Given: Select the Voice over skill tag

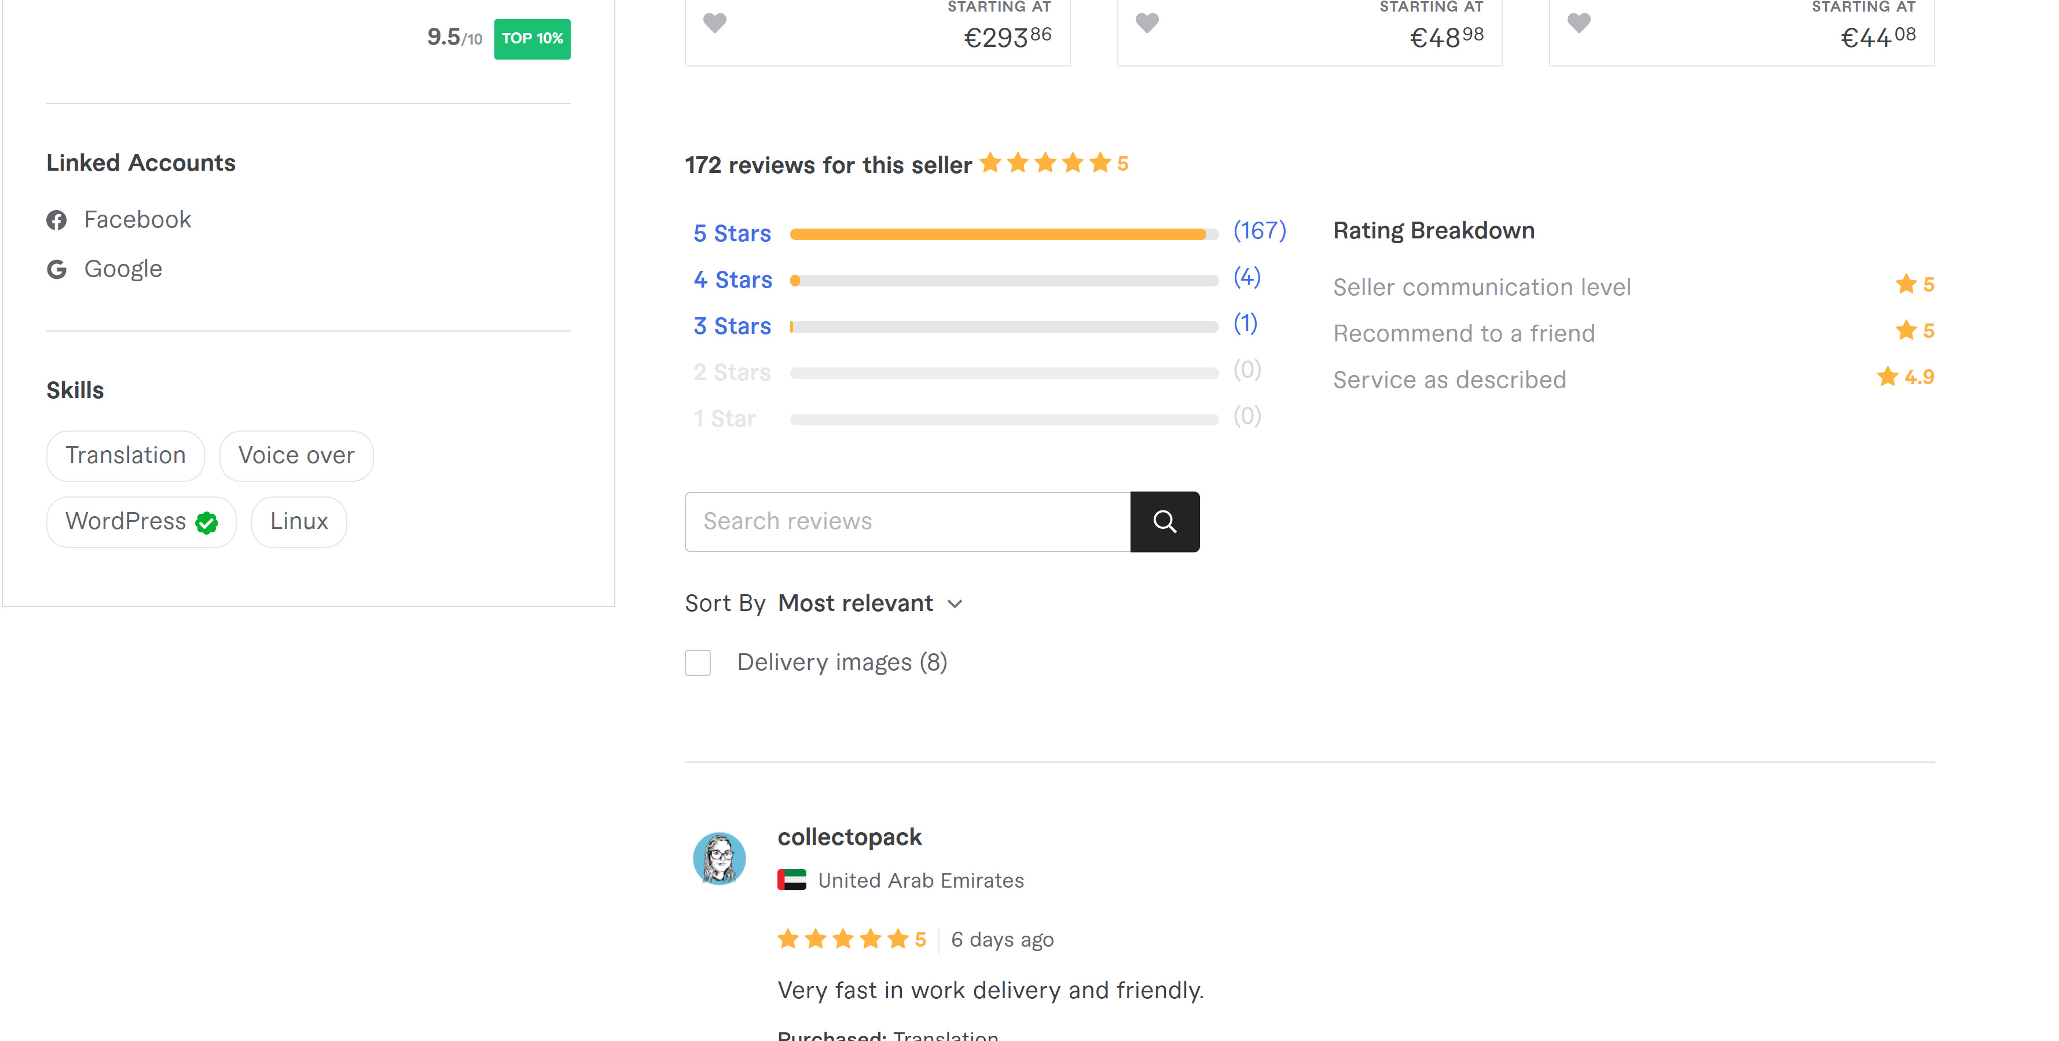Looking at the screenshot, I should pyautogui.click(x=296, y=455).
